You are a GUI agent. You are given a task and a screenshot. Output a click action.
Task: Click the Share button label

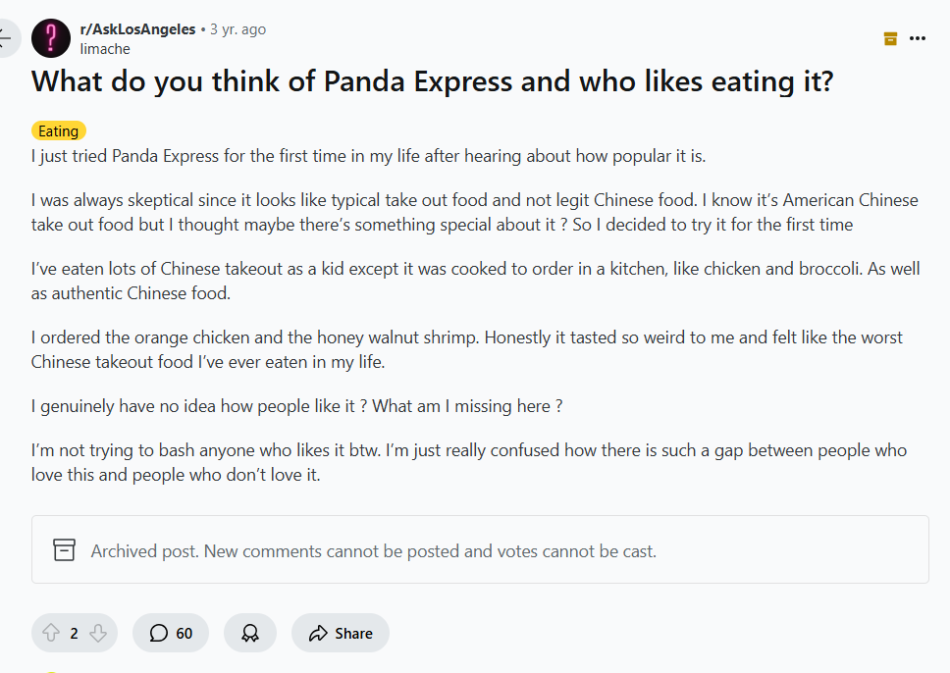(x=353, y=633)
